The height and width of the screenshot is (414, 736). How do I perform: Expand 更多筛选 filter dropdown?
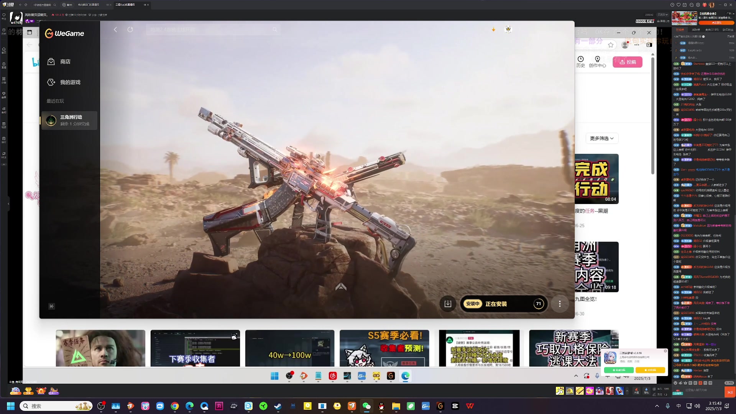coord(602,138)
